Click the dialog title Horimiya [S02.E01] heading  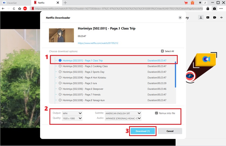(x=107, y=28)
